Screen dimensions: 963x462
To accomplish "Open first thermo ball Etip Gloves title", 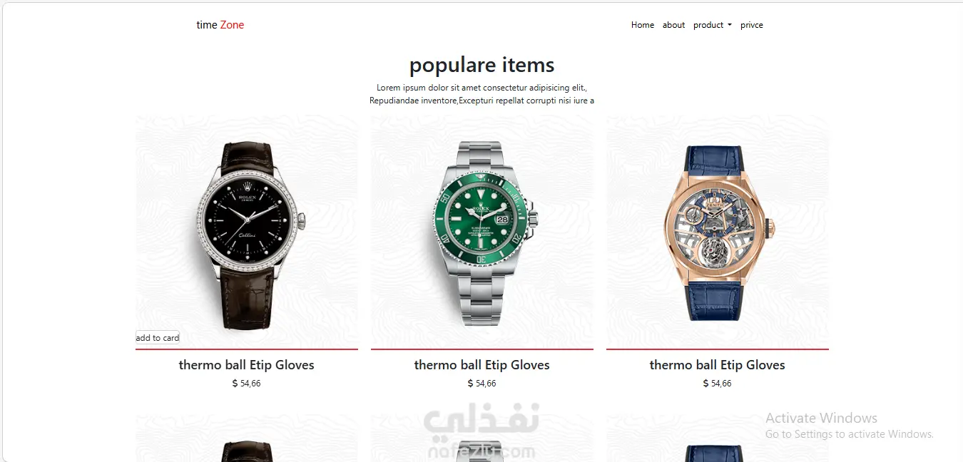I will pyautogui.click(x=247, y=365).
